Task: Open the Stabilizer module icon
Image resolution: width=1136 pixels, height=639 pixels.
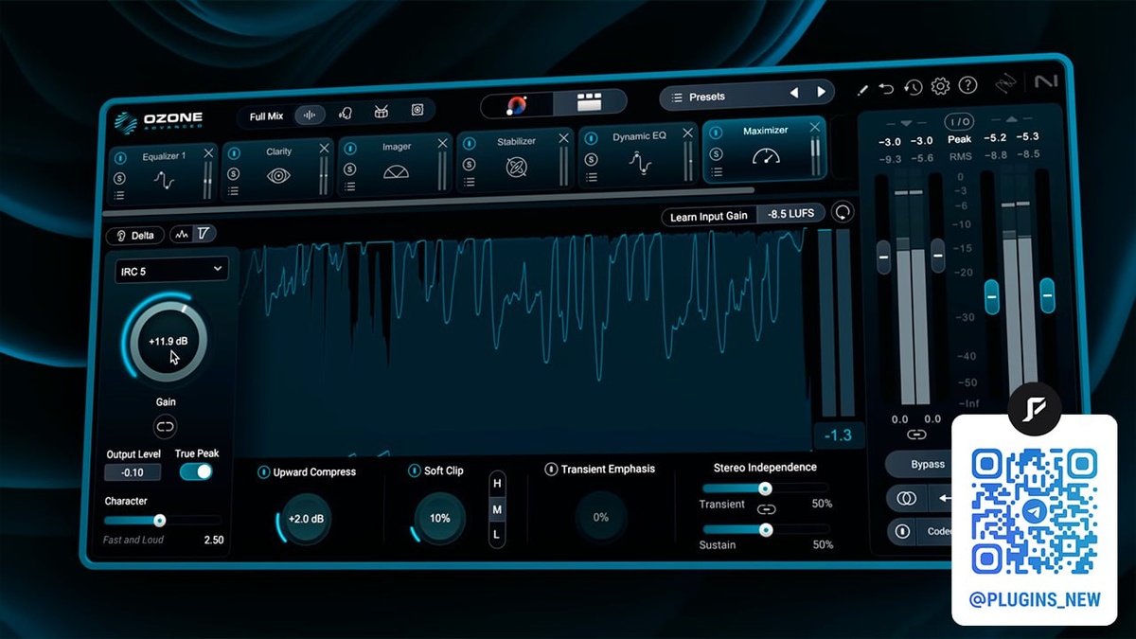Action: coord(516,167)
